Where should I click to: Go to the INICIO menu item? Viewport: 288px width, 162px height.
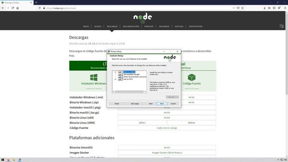(x=86, y=27)
